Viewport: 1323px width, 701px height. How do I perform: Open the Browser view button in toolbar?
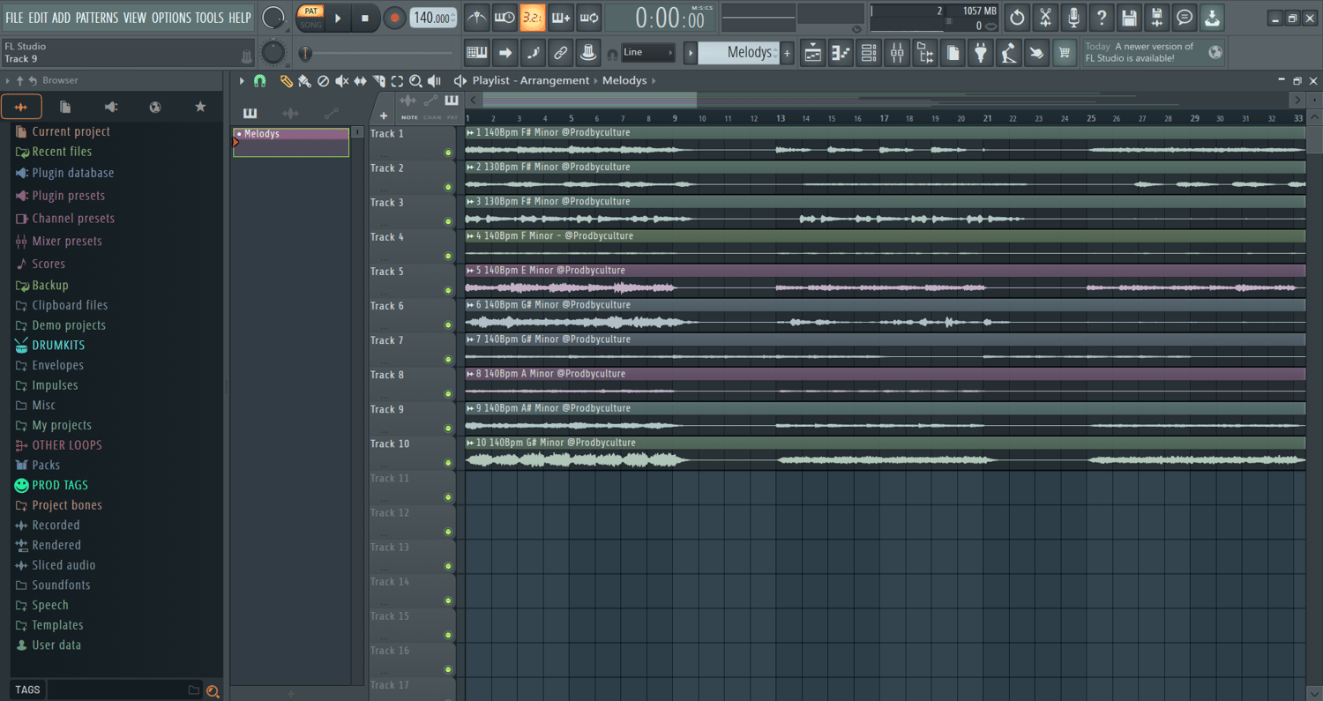tap(925, 53)
